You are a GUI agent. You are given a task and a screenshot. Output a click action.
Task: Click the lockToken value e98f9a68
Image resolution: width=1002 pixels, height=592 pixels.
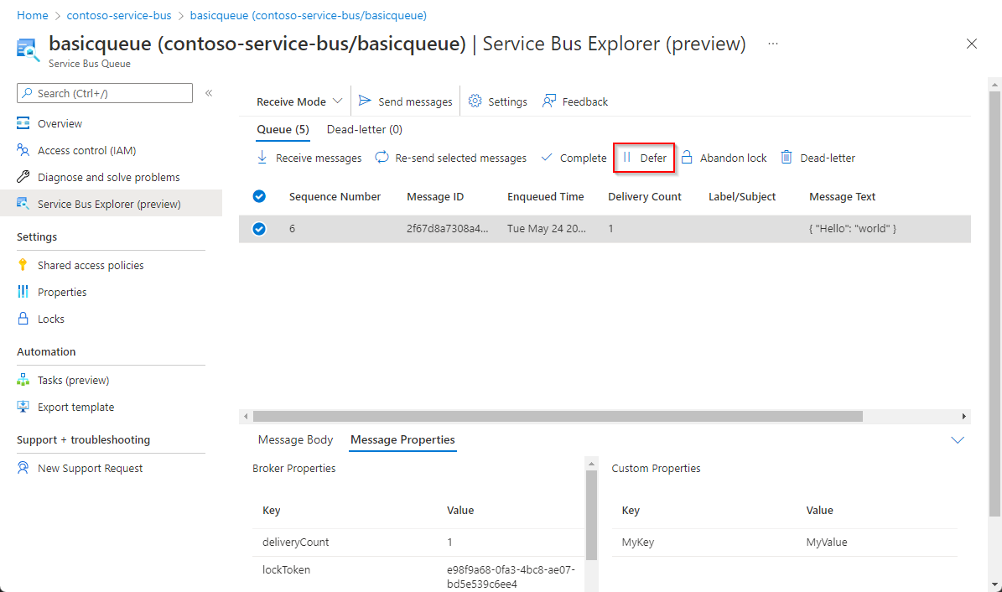(511, 577)
